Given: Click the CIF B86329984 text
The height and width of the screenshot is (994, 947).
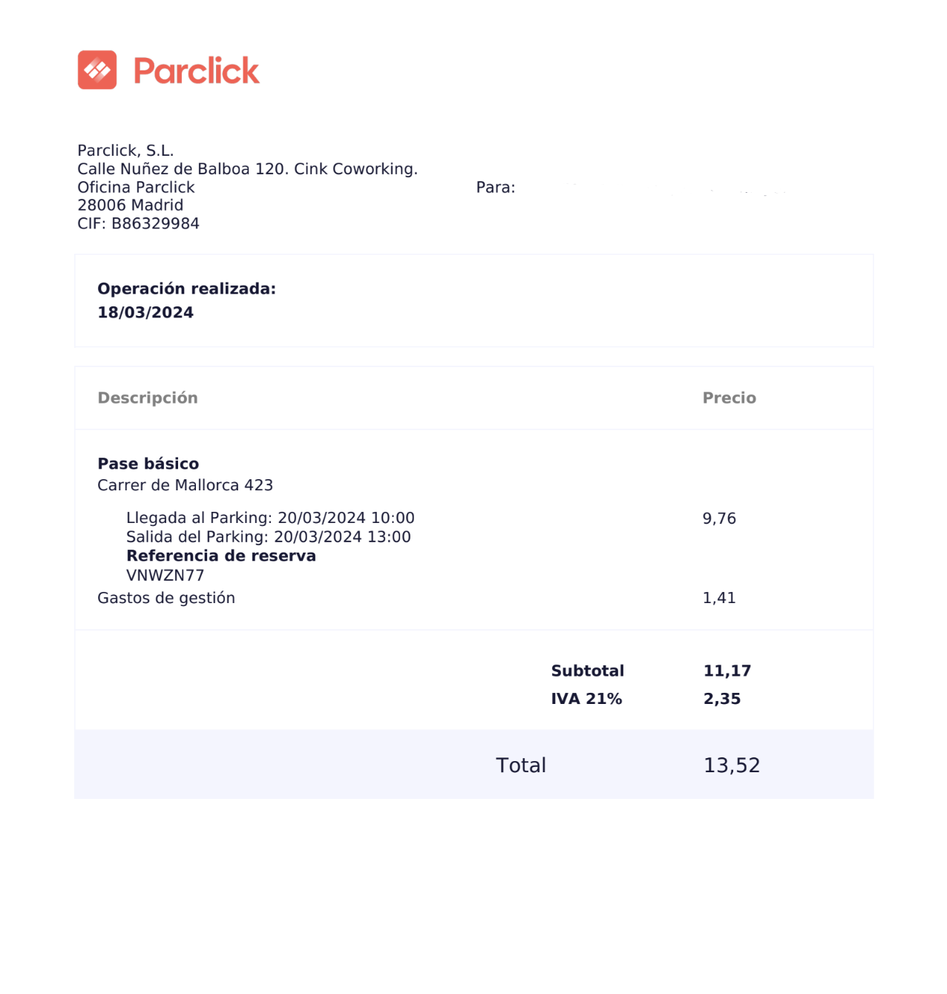Looking at the screenshot, I should tap(138, 224).
